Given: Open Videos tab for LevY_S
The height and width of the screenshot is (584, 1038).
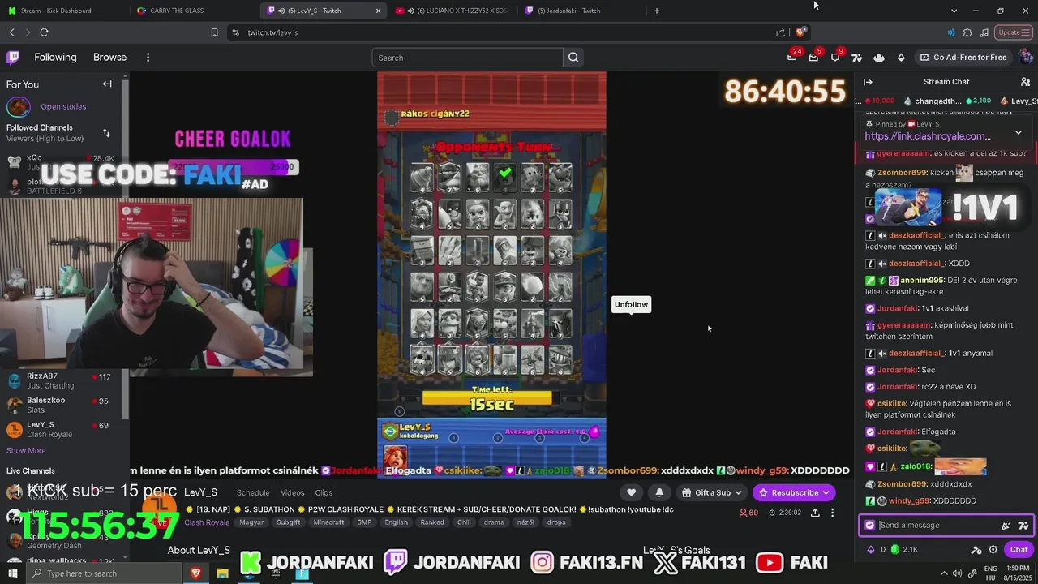Looking at the screenshot, I should [292, 492].
